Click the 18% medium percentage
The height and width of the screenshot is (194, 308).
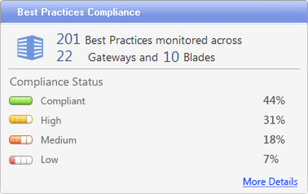pos(274,140)
